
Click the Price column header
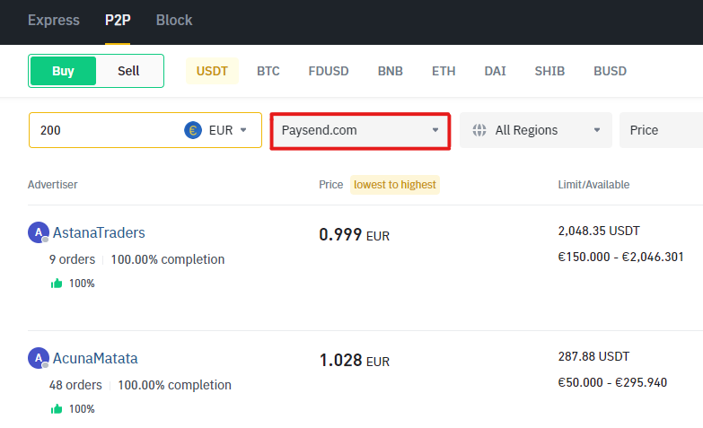[331, 185]
